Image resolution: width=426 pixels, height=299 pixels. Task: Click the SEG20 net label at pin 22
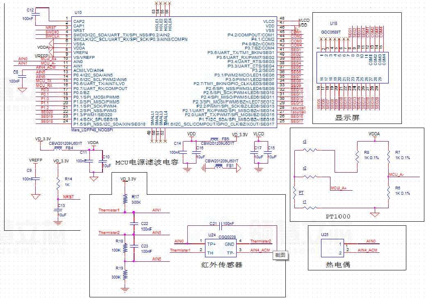47,112
